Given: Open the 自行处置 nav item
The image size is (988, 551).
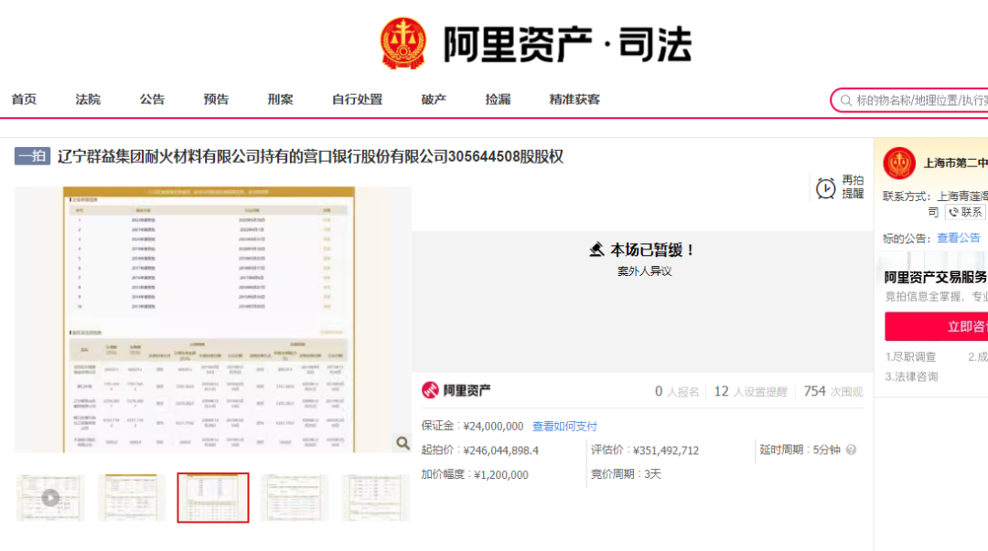Looking at the screenshot, I should click(x=358, y=100).
